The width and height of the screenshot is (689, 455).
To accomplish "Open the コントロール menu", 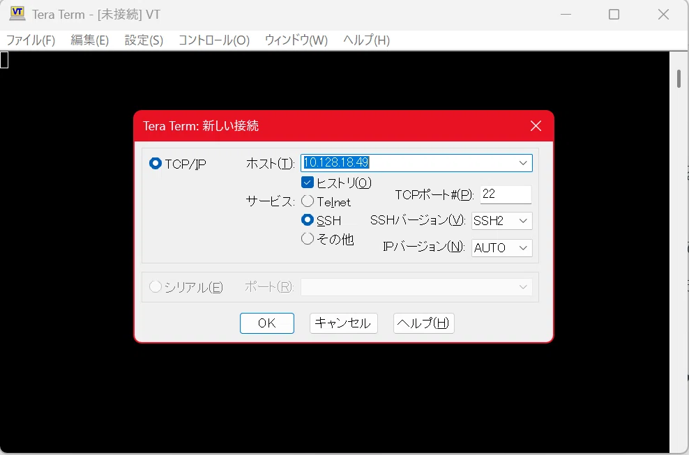I will coord(214,40).
